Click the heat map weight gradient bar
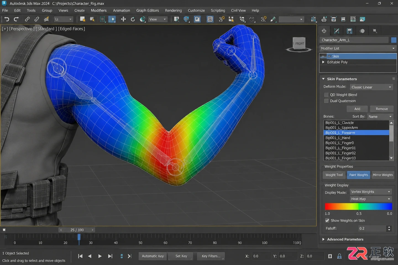 (x=358, y=206)
